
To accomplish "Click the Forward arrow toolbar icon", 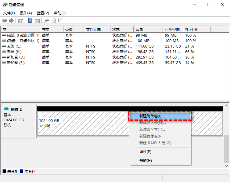I will tap(11, 21).
